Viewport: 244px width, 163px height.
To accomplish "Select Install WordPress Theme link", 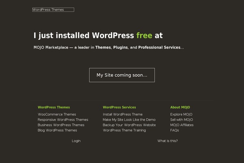I will [x=123, y=115].
